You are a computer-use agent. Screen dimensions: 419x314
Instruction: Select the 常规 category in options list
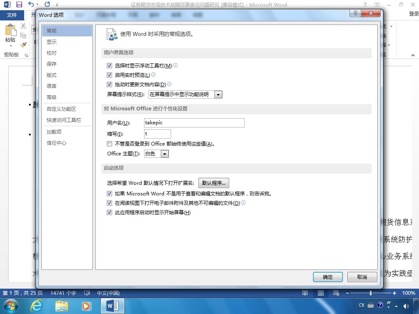pos(67,31)
